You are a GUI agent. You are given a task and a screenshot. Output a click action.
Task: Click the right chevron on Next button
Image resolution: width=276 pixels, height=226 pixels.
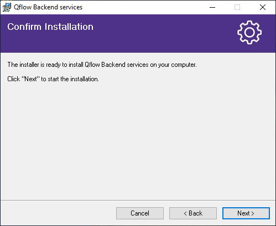point(253,213)
